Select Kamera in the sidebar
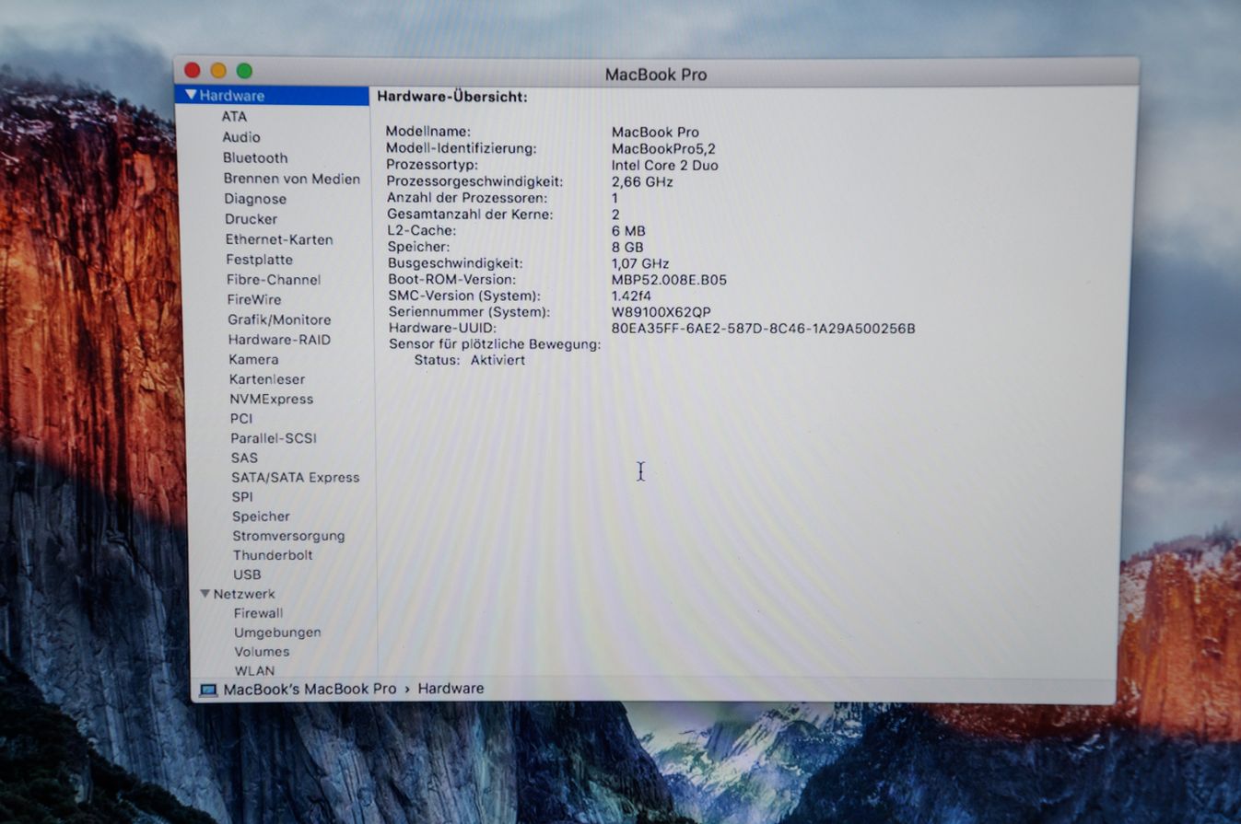1241x824 pixels. pyautogui.click(x=253, y=360)
